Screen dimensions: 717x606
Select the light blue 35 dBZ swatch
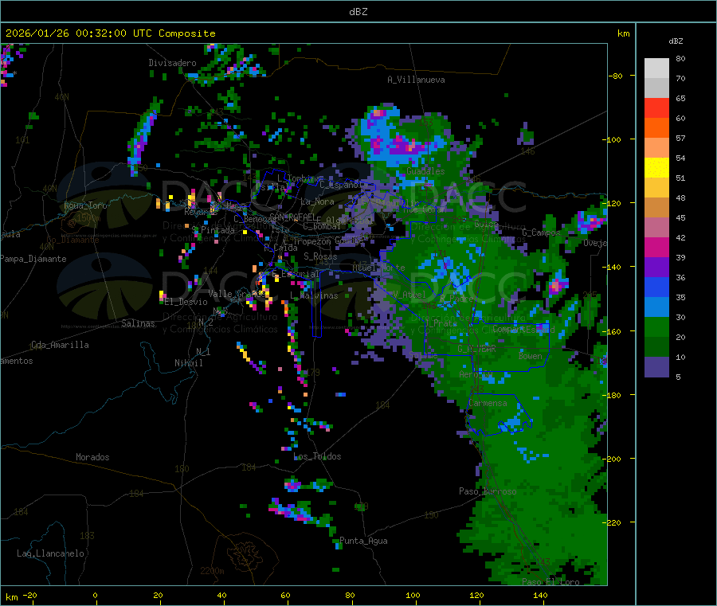[656, 307]
